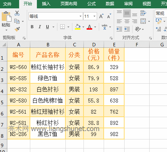The width and height of the screenshot is (167, 152).
Task: Select row 4 header
Action: pyautogui.click(x=3, y=89)
